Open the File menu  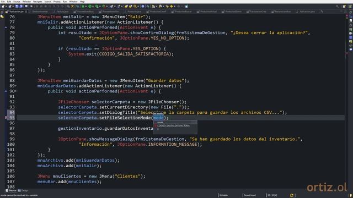(3, 2)
